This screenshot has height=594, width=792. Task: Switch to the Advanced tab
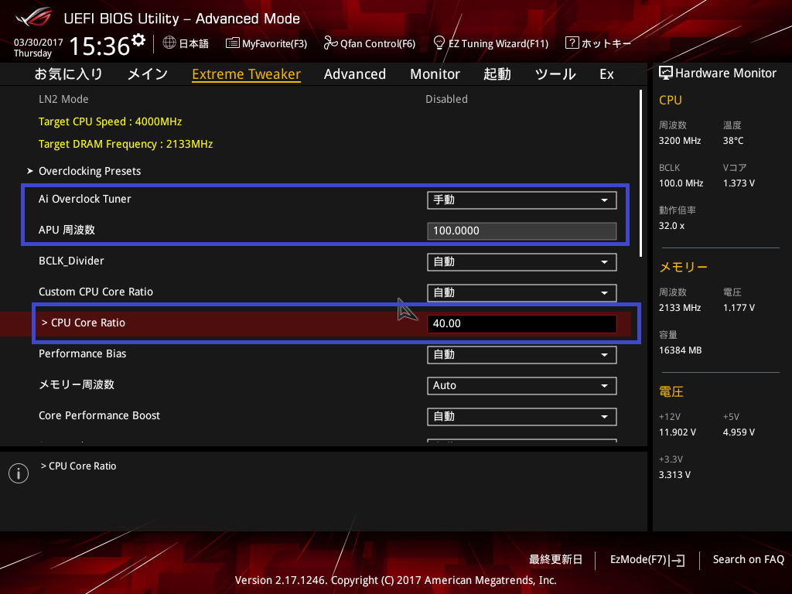click(354, 74)
